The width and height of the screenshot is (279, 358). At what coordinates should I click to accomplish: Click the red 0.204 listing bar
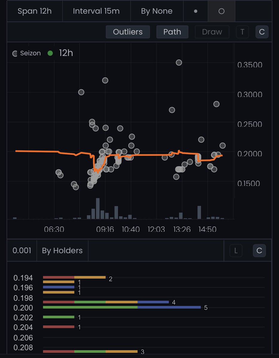59,327
